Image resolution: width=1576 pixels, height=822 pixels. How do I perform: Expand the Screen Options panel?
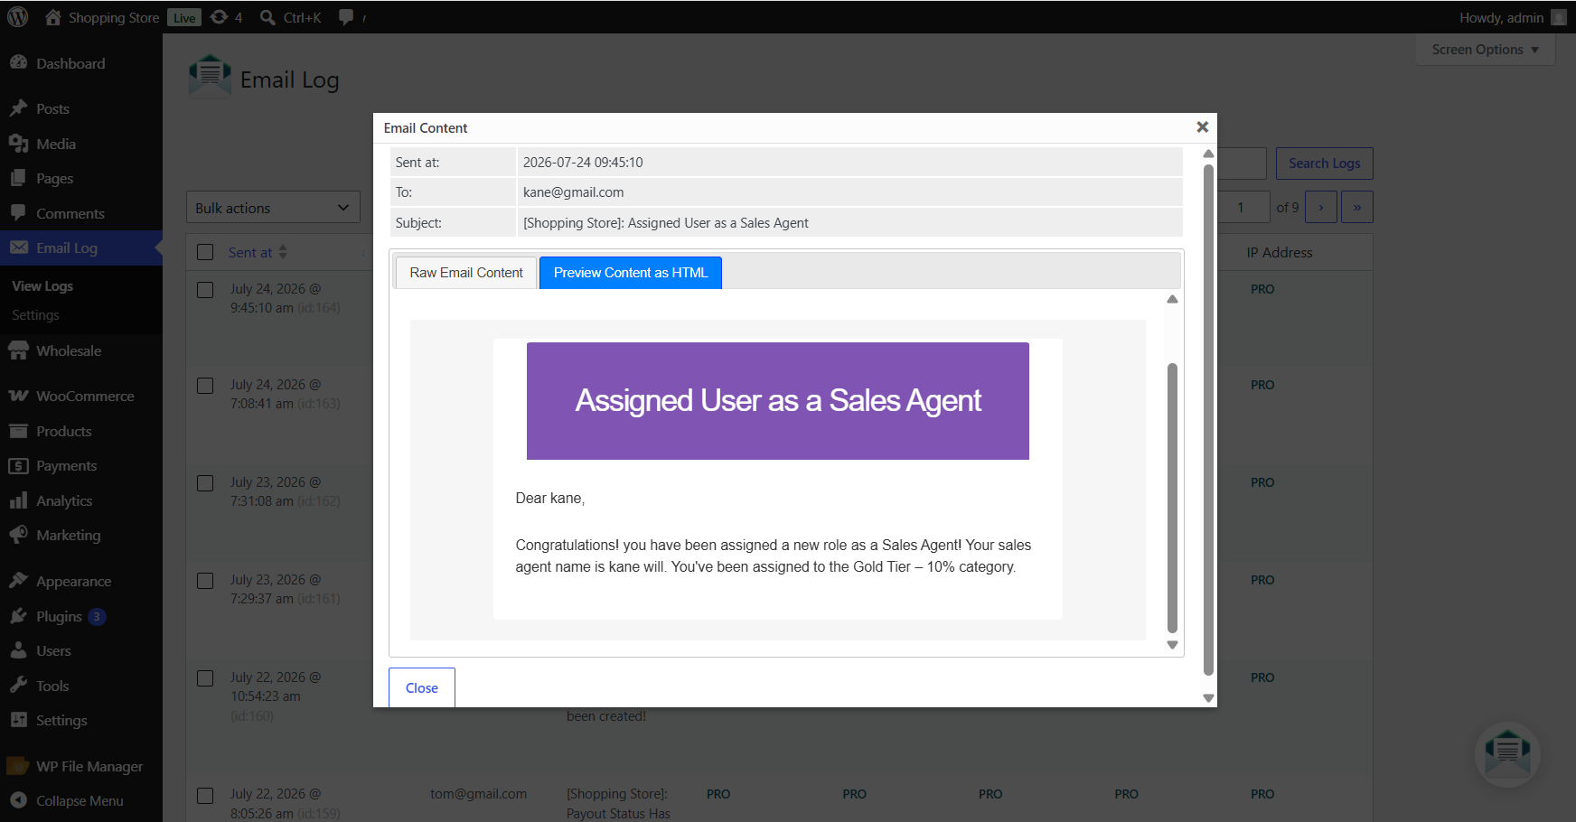click(1485, 50)
